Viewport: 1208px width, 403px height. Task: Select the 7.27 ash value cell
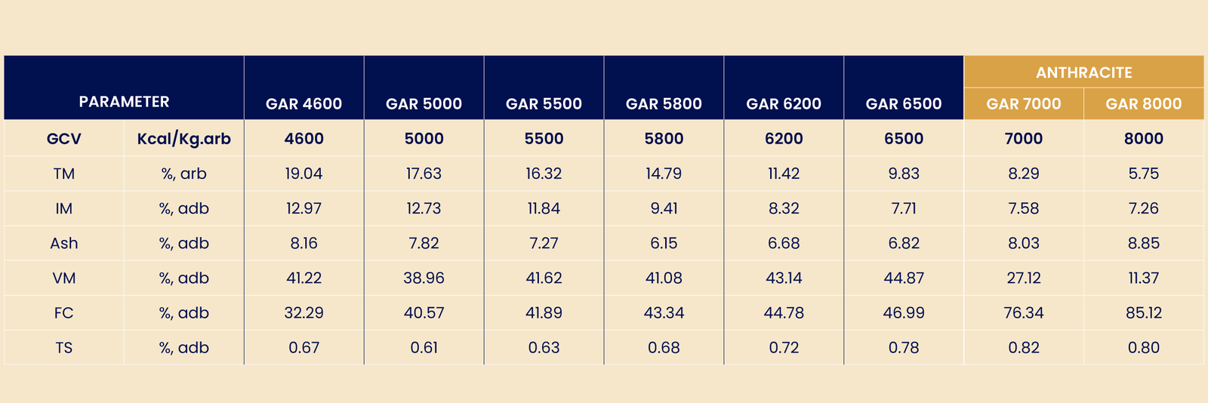click(x=544, y=243)
